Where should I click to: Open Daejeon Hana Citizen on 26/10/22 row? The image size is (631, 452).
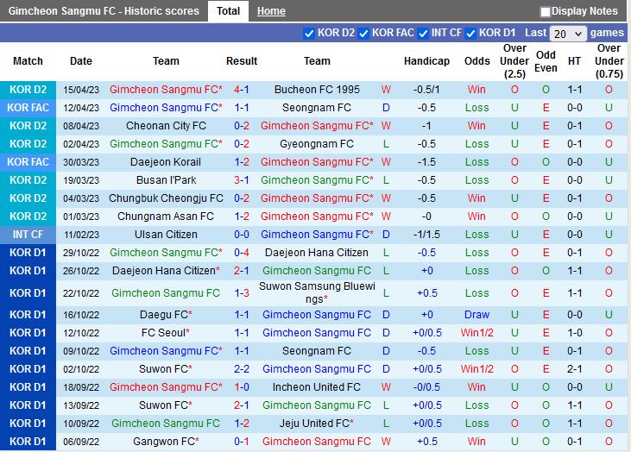[x=166, y=271]
